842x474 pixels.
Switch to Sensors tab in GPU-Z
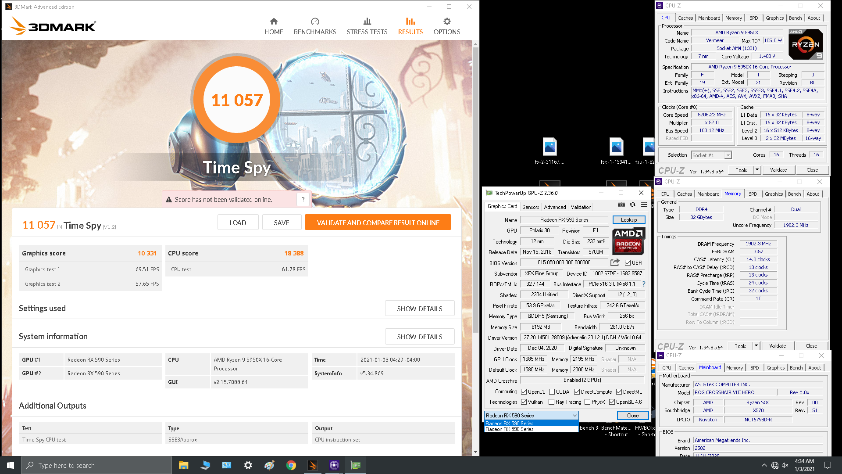coord(531,207)
